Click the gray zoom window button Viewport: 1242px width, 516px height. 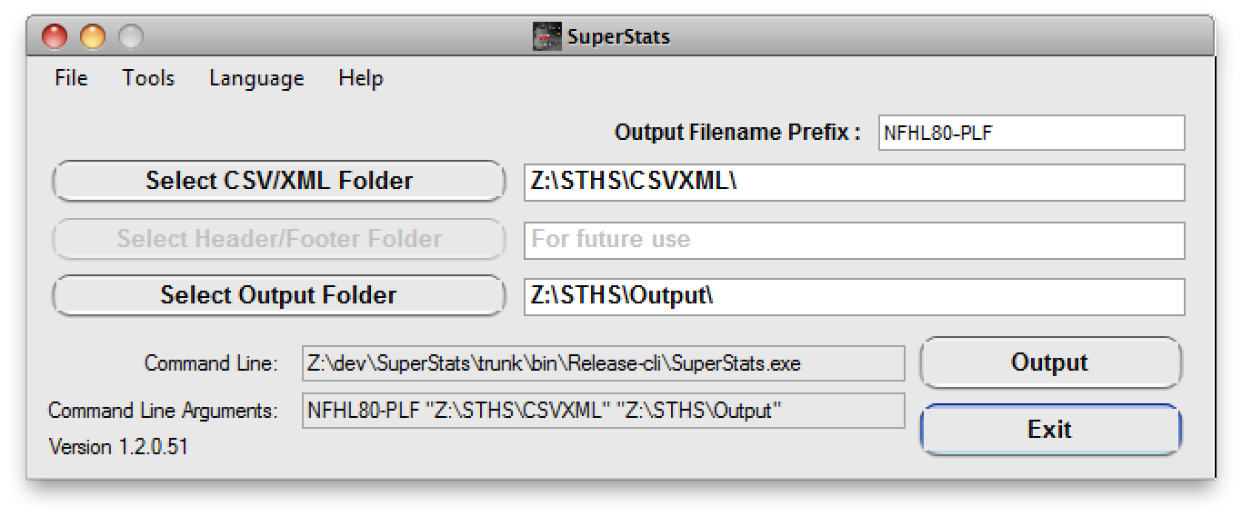click(131, 37)
